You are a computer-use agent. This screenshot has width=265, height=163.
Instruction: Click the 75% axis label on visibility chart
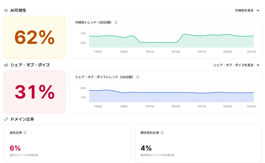point(83,34)
